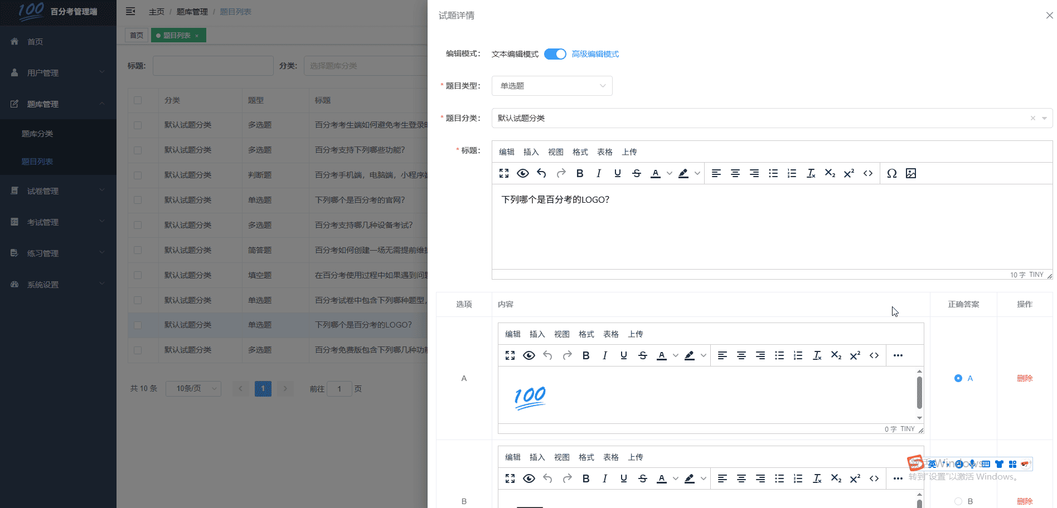Viewport: 1057px width, 508px height.
Task: Insert a special character with the omega icon
Action: pos(891,173)
